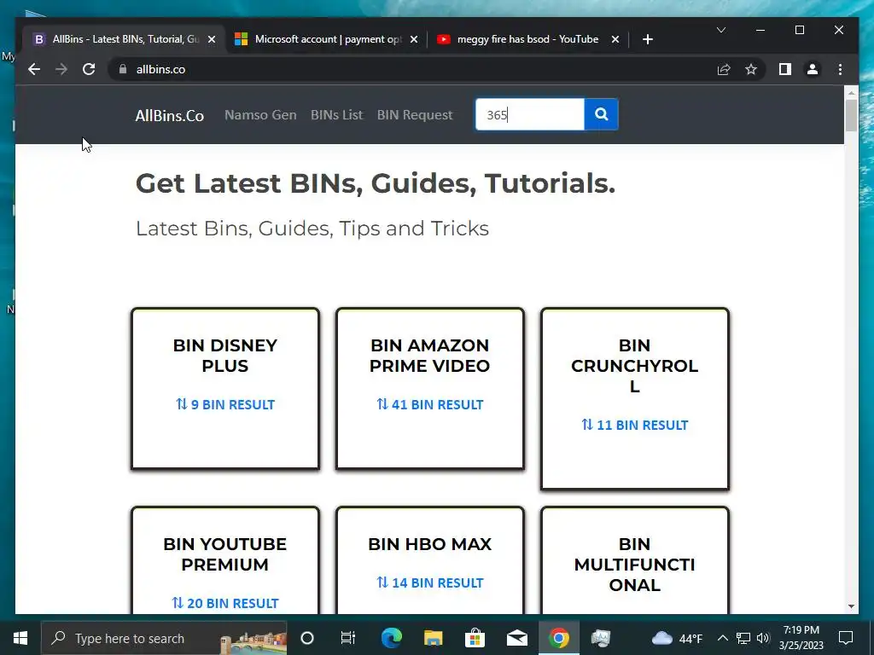Show hidden system tray icons chevron
This screenshot has width=874, height=655.
[x=722, y=638]
